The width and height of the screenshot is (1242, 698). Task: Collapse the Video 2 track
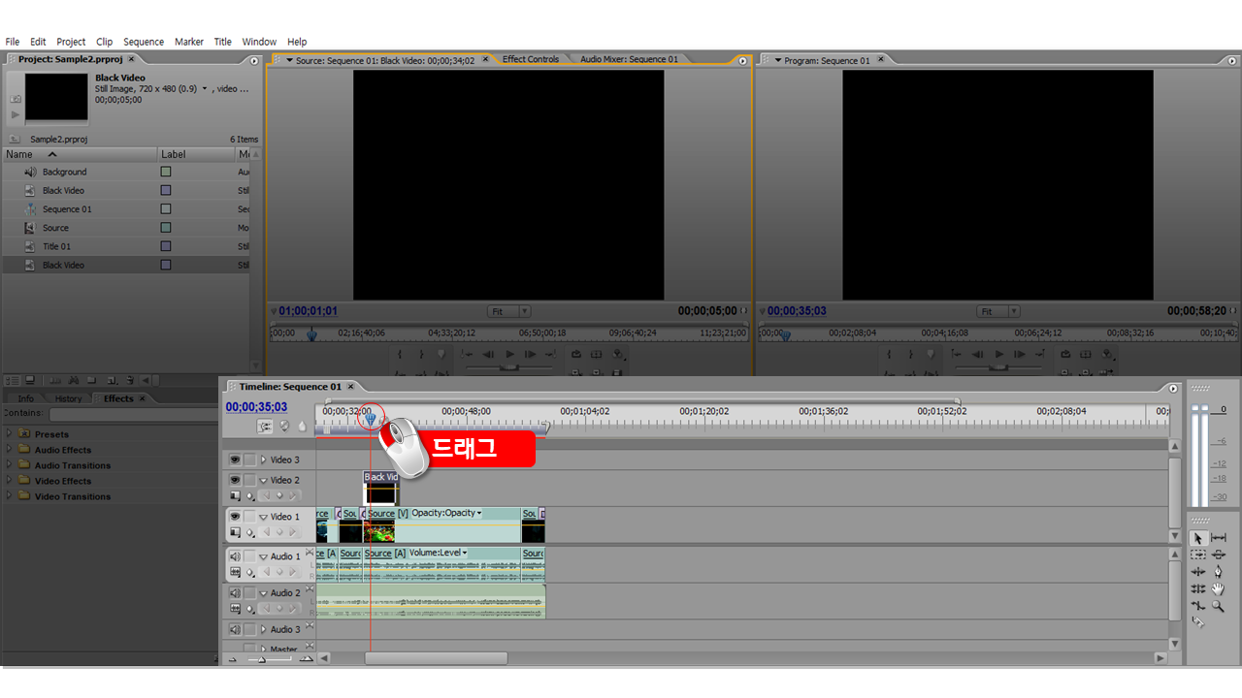pos(263,480)
